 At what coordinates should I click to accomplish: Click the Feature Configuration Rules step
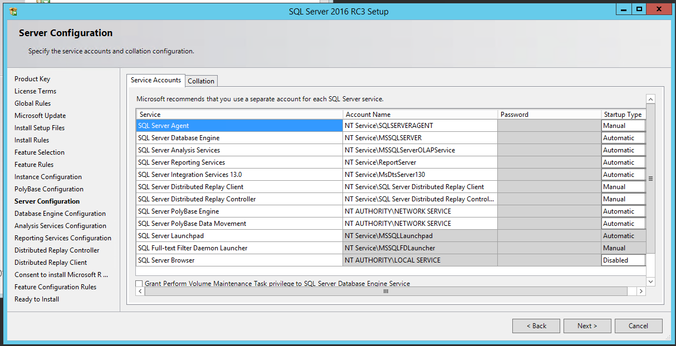point(56,287)
